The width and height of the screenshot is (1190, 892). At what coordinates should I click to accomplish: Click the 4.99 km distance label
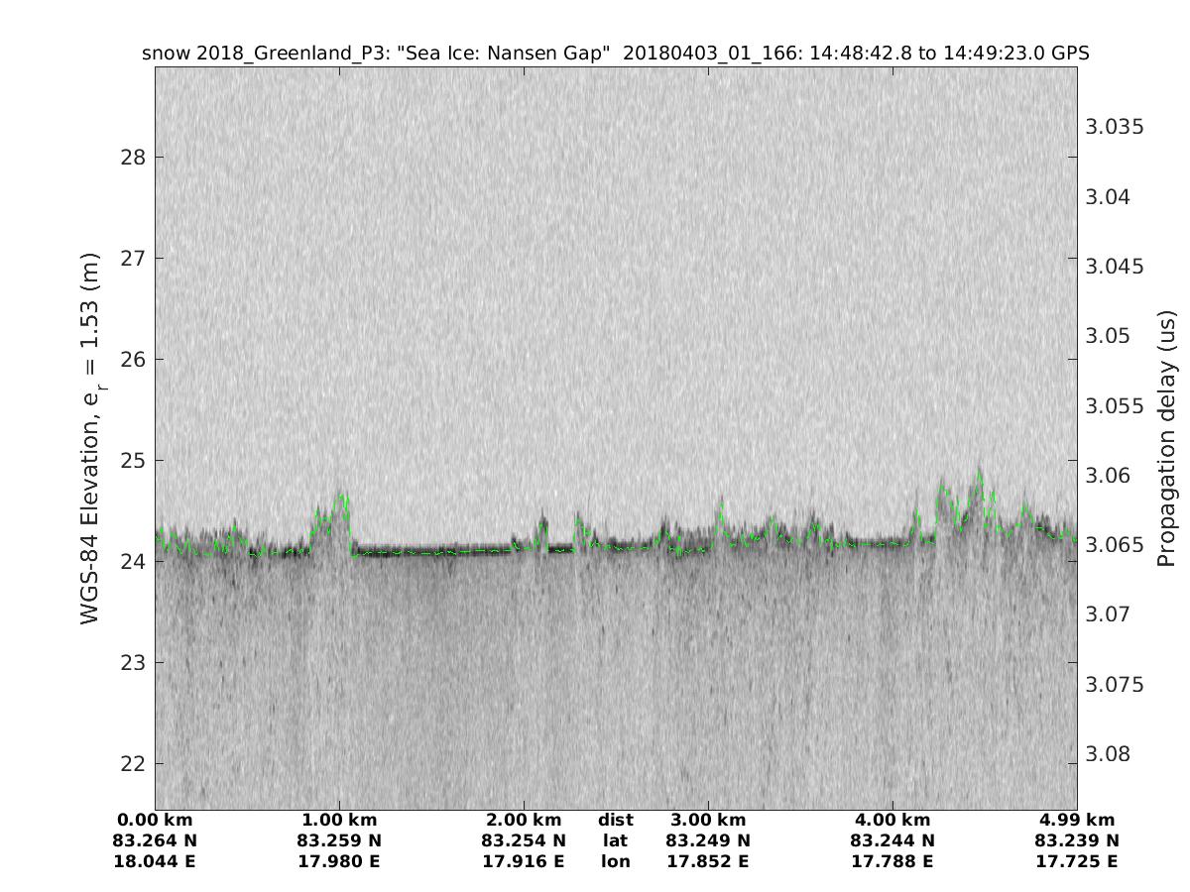click(1077, 820)
